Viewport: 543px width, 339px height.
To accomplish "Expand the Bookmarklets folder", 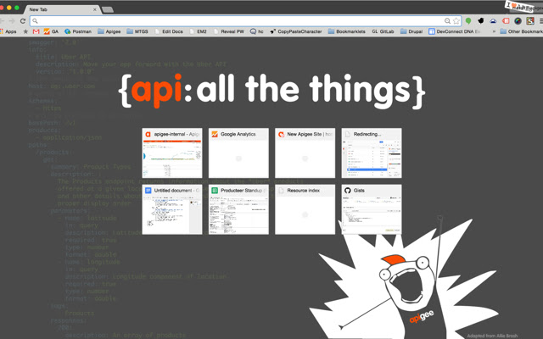I will (347, 31).
